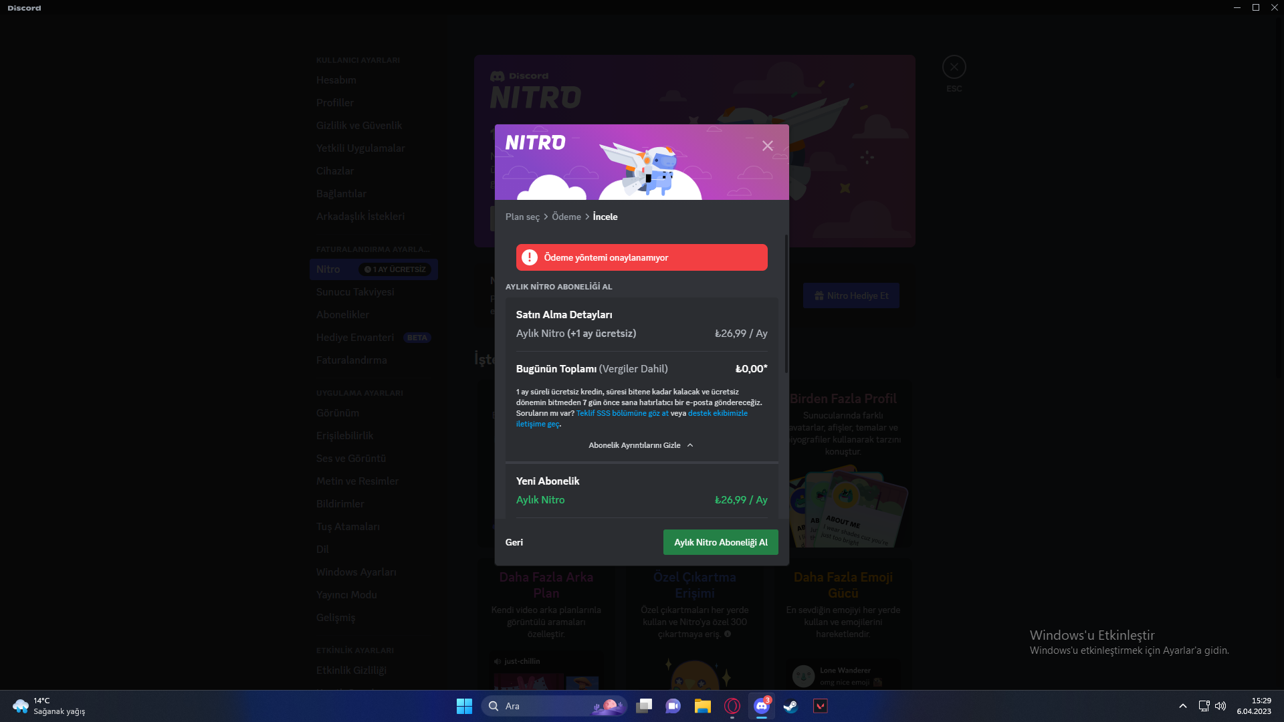Screen dimensions: 1284x722
Task: Open the Teklif SSS bölümüne göz at link
Action: pos(622,413)
